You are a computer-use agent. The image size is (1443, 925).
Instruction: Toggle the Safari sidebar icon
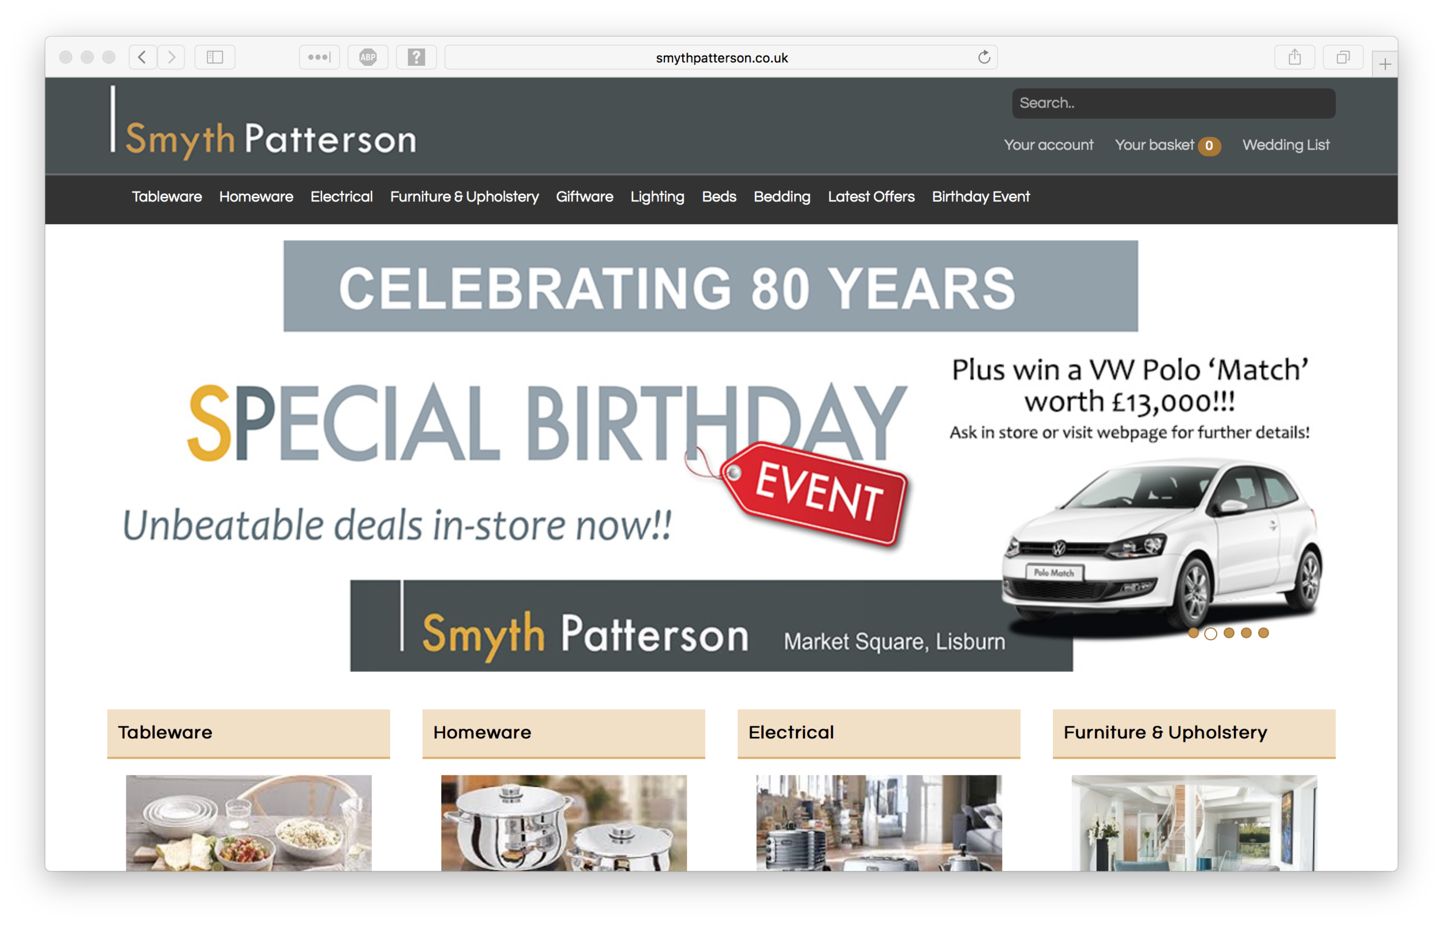(x=215, y=57)
